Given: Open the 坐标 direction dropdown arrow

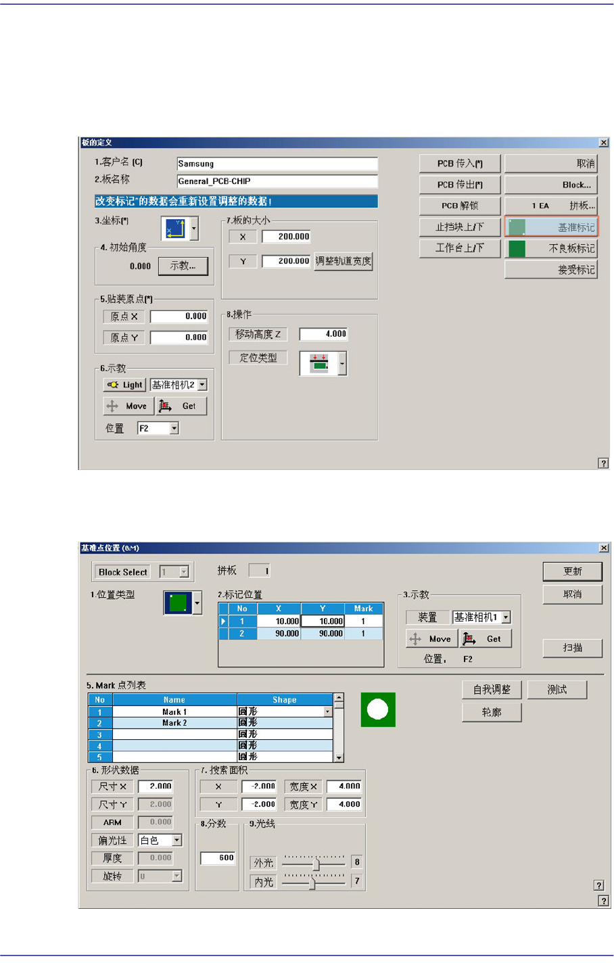Looking at the screenshot, I should 194,229.
